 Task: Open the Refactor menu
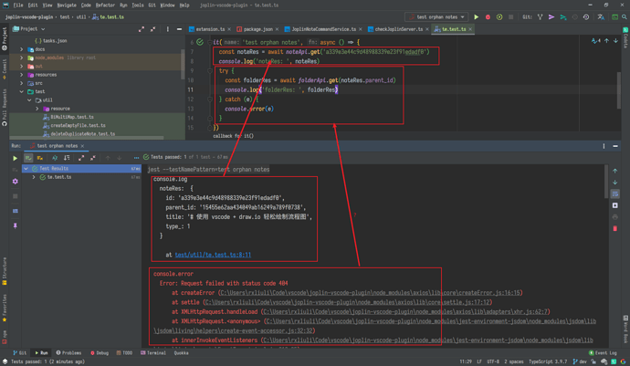point(105,5)
